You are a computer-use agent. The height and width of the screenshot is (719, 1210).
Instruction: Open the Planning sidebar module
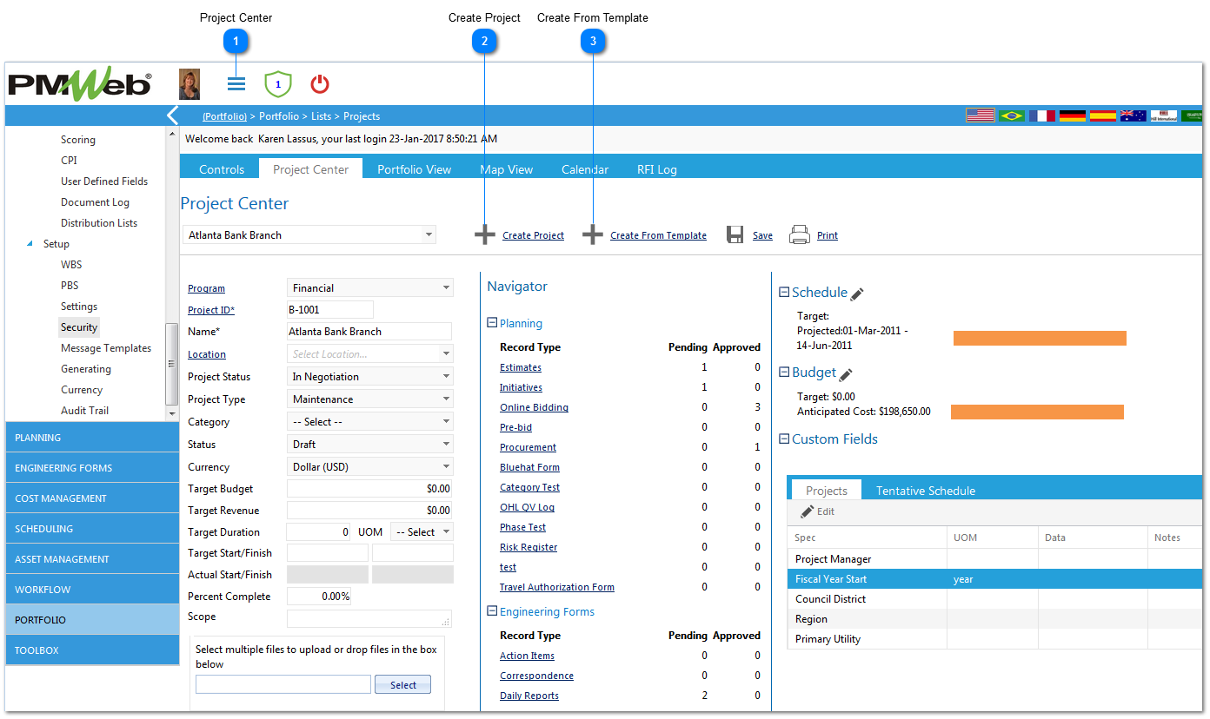coord(92,438)
